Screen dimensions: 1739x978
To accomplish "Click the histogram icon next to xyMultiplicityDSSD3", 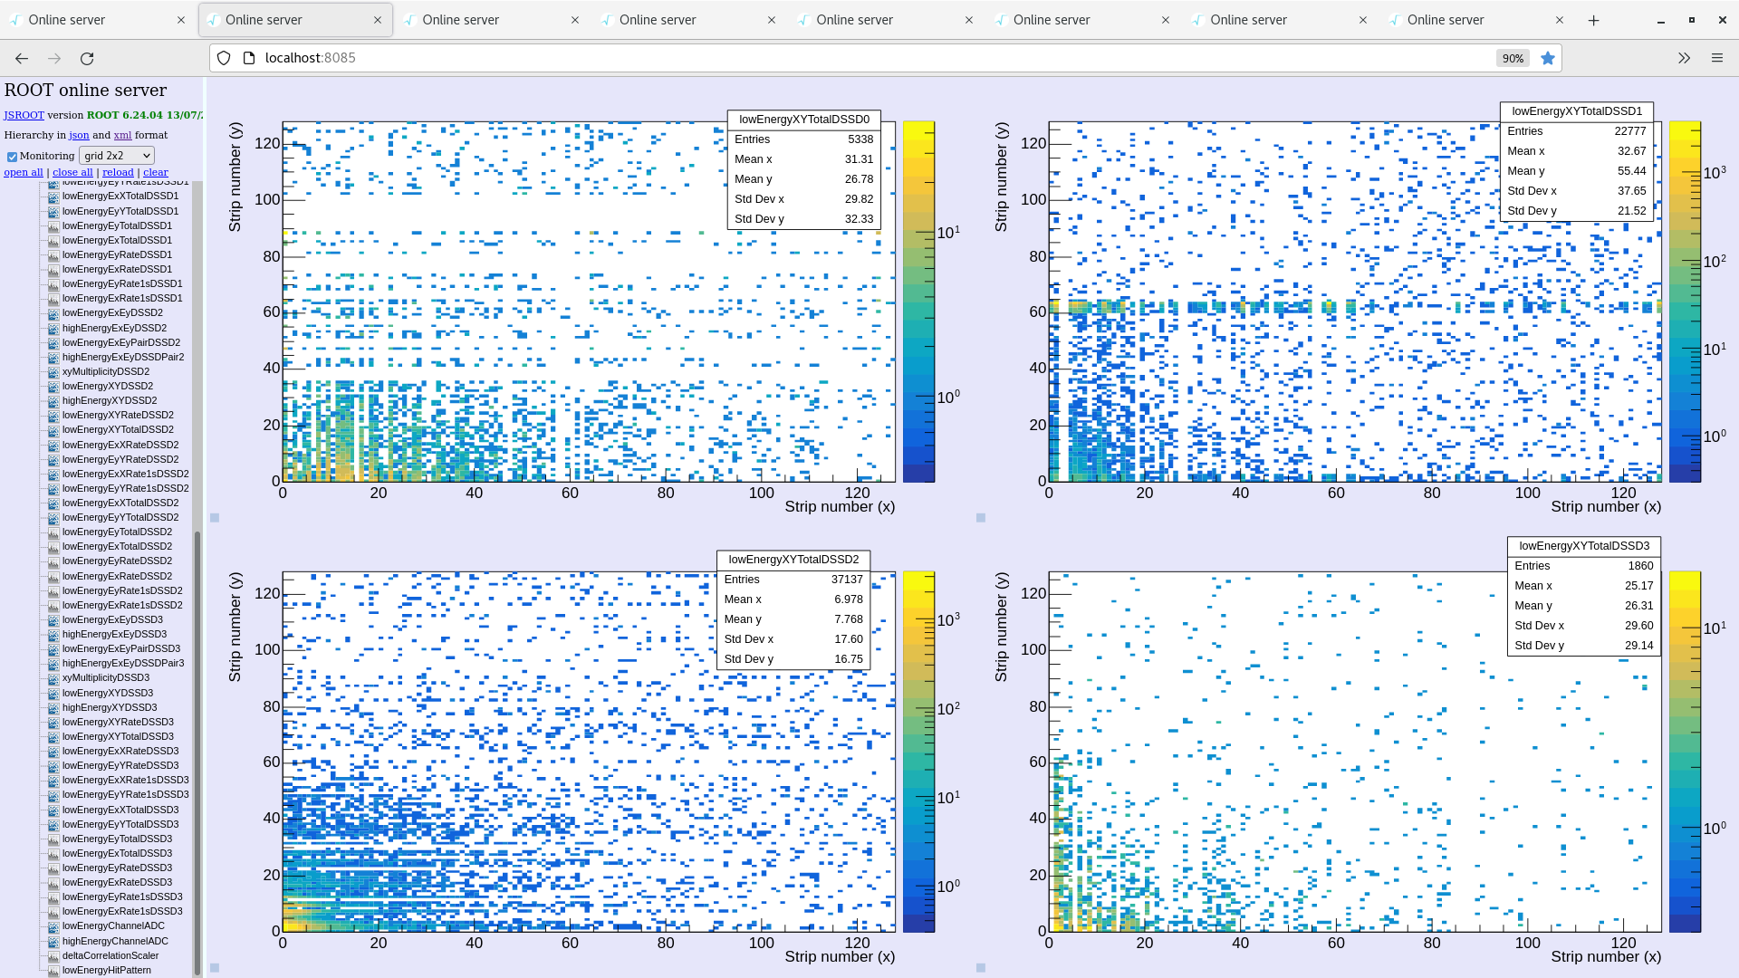I will point(53,677).
